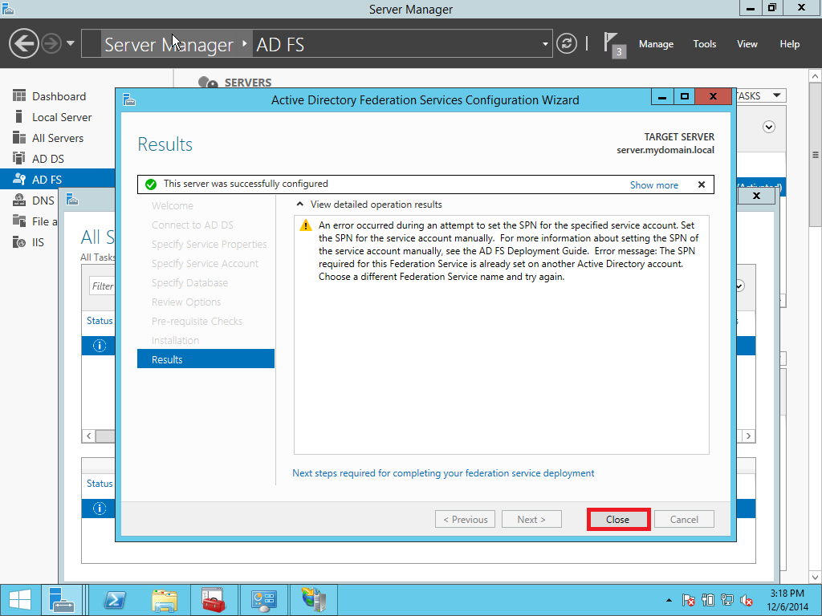The width and height of the screenshot is (822, 616).
Task: Dismiss the success notification banner
Action: tap(701, 184)
